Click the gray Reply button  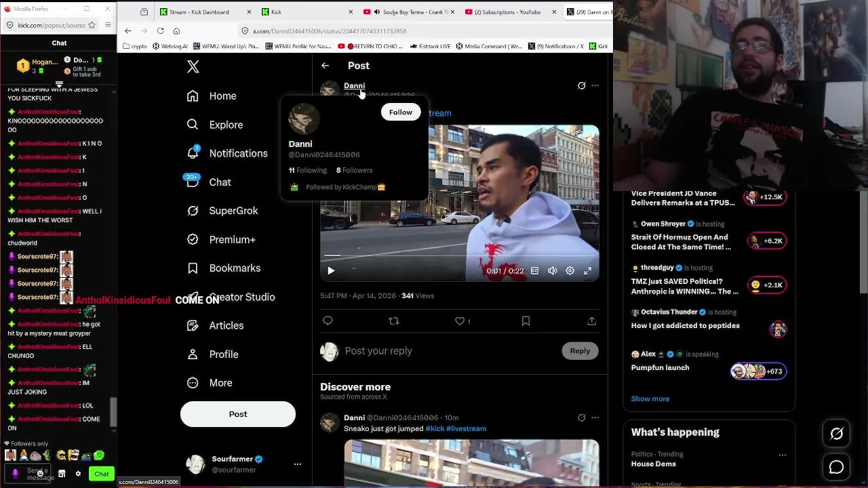[x=580, y=350]
